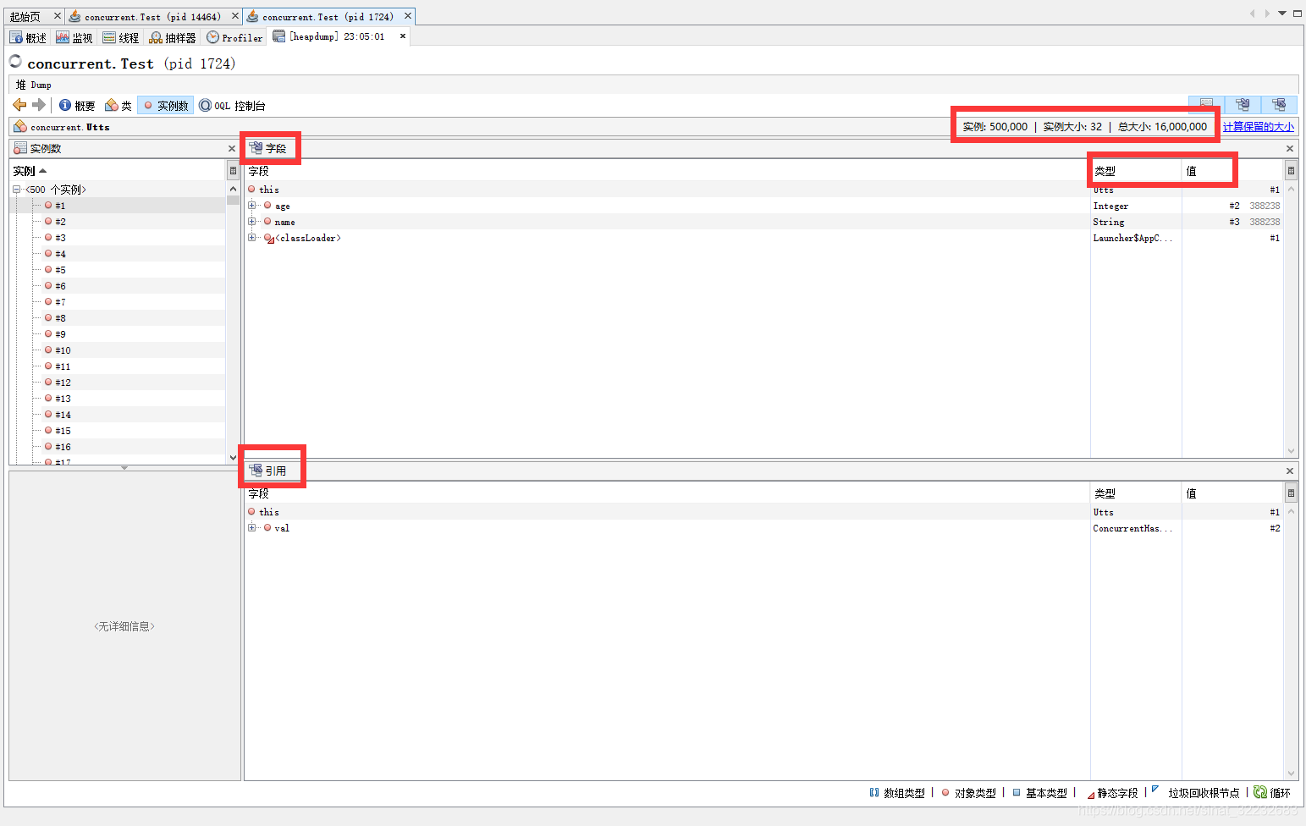The image size is (1306, 826).
Task: Sort references table by 值 column header
Action: tap(1232, 493)
